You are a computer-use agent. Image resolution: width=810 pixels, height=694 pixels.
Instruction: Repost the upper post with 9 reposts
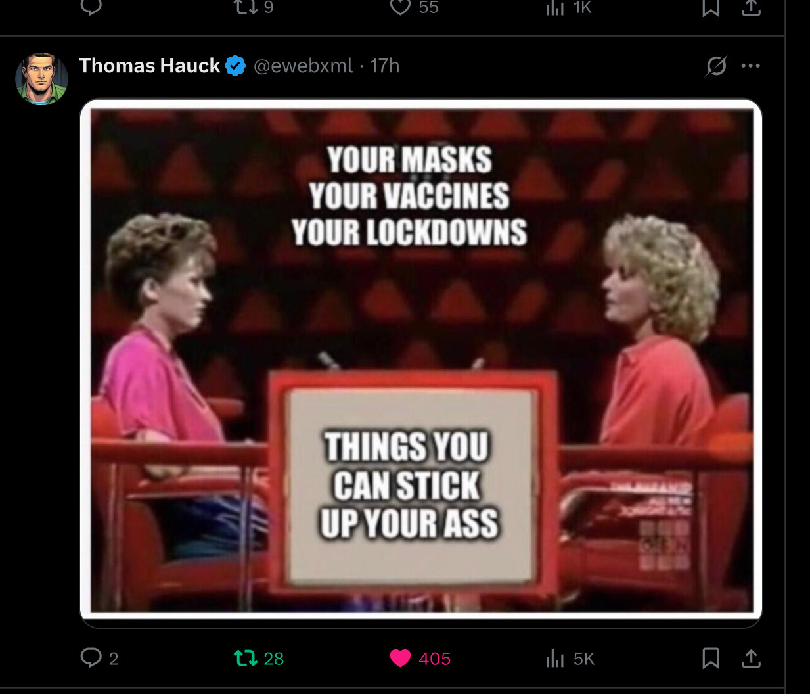(254, 7)
